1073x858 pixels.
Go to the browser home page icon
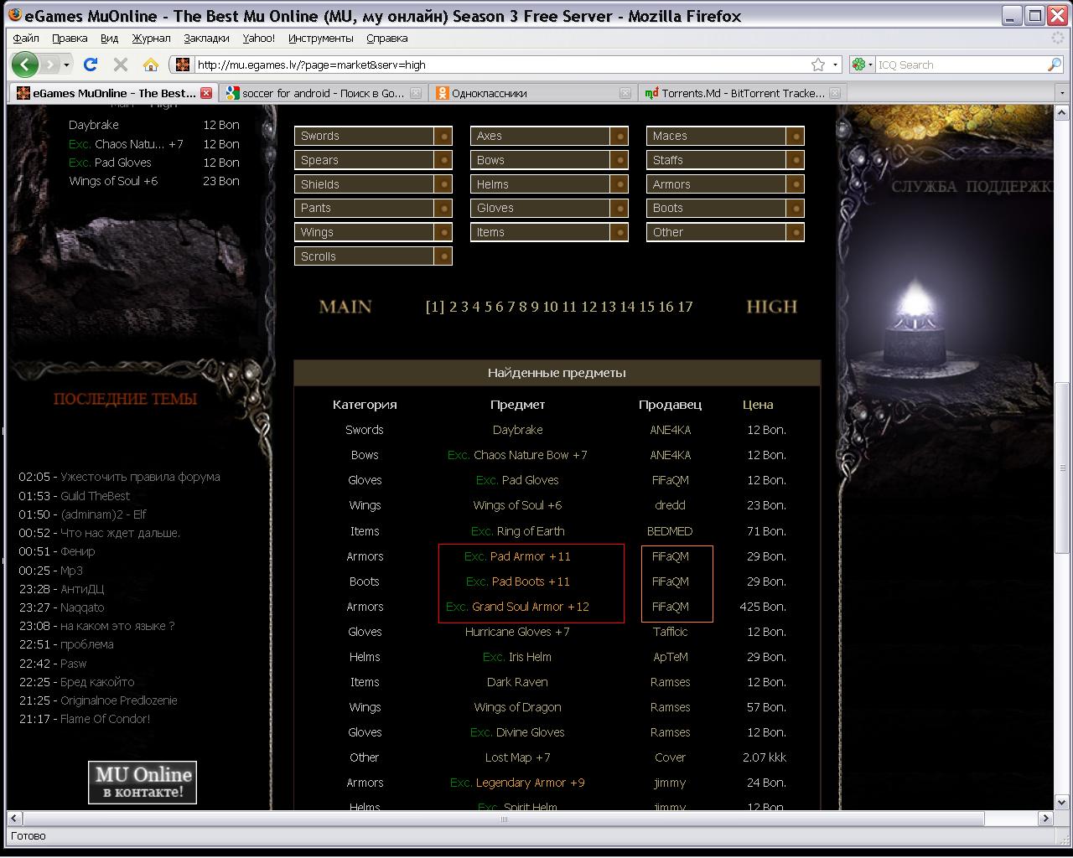click(x=151, y=65)
